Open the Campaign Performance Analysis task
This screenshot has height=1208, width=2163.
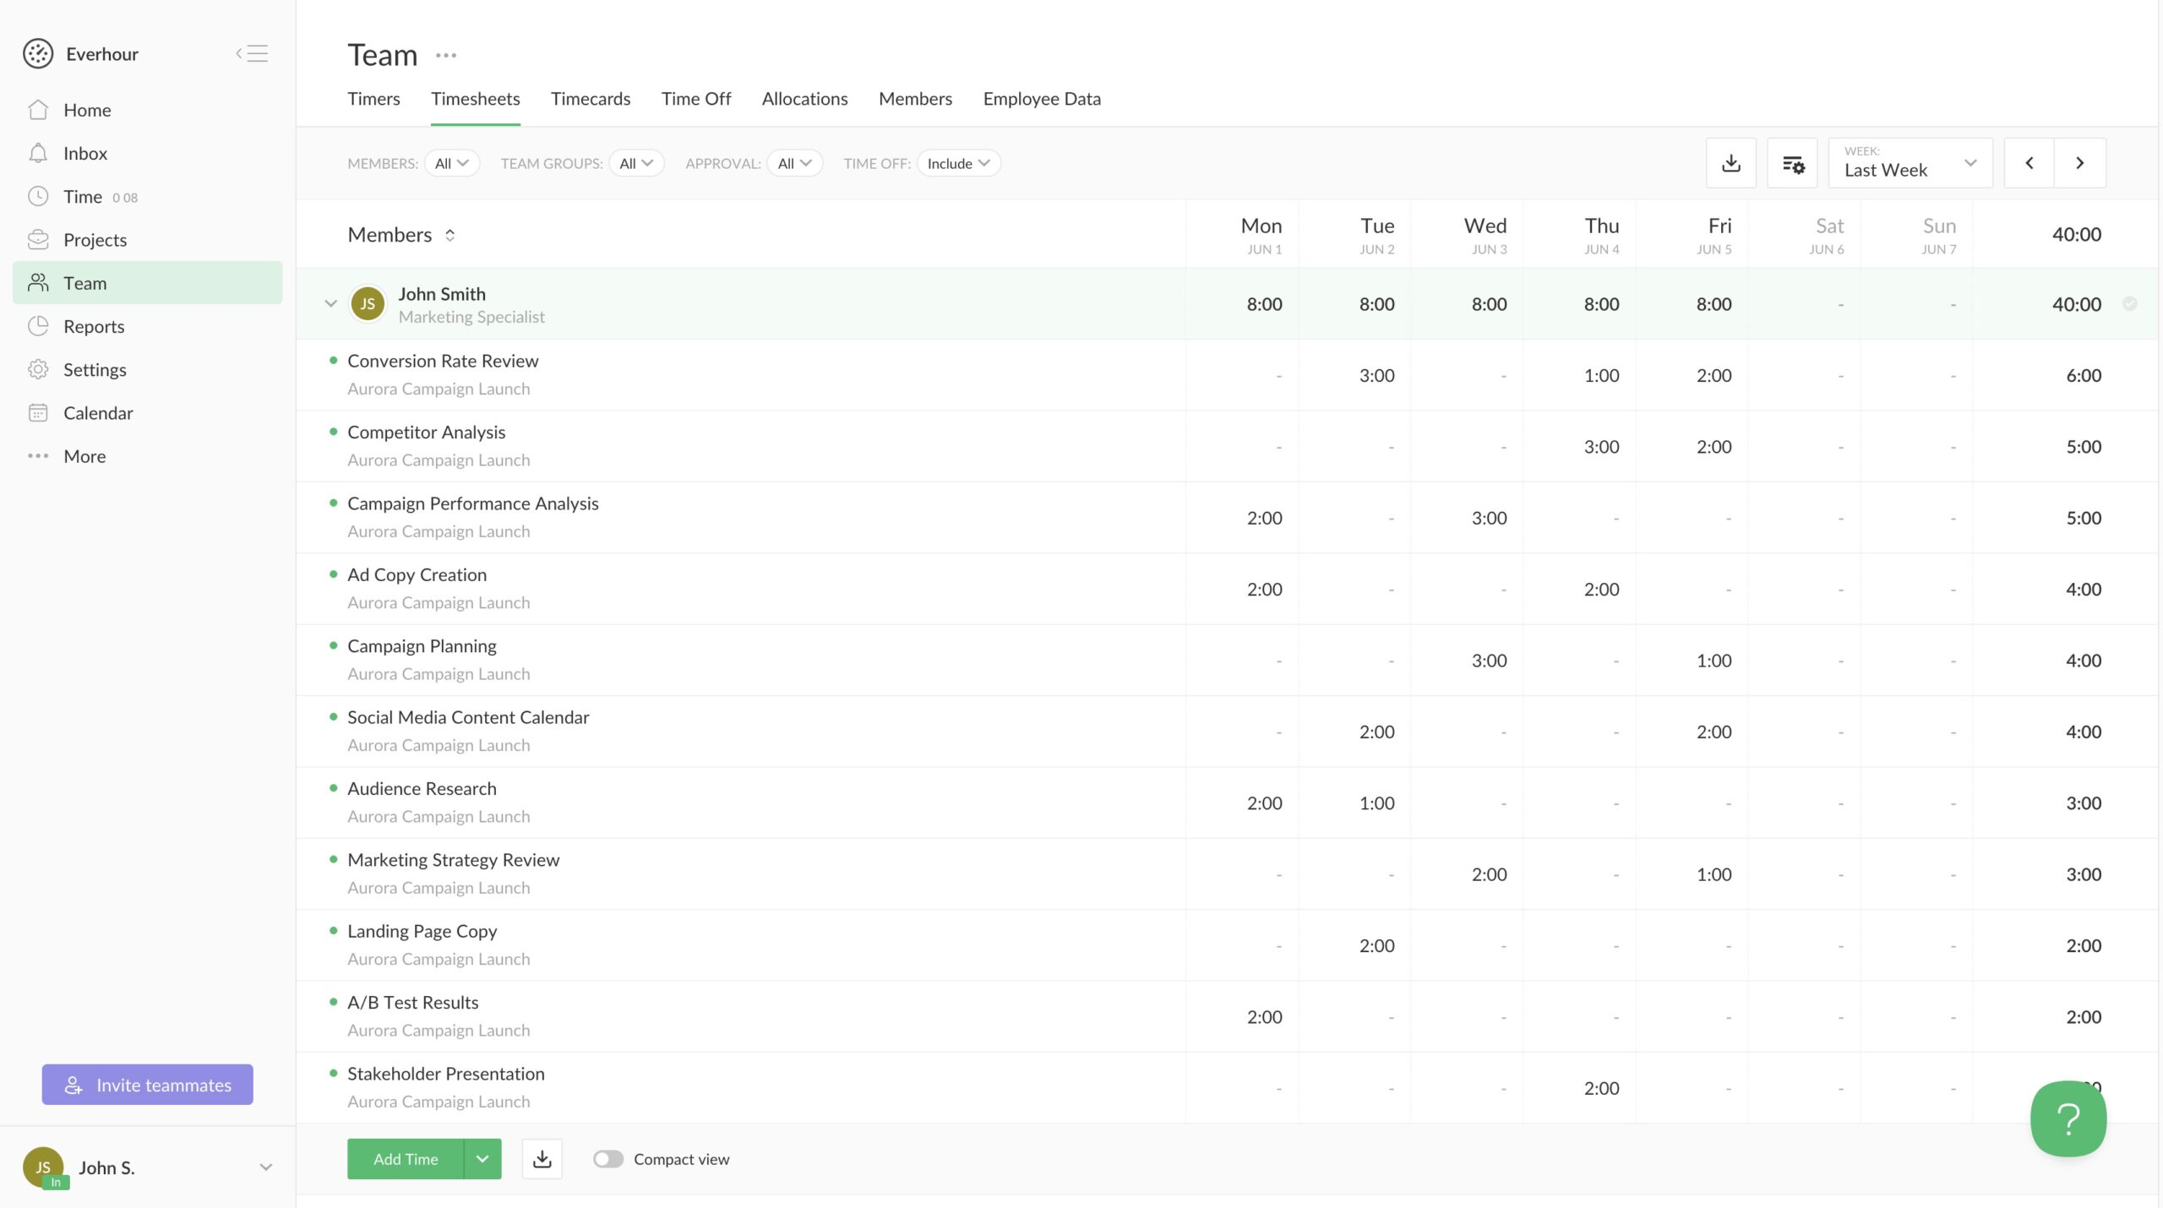click(473, 503)
